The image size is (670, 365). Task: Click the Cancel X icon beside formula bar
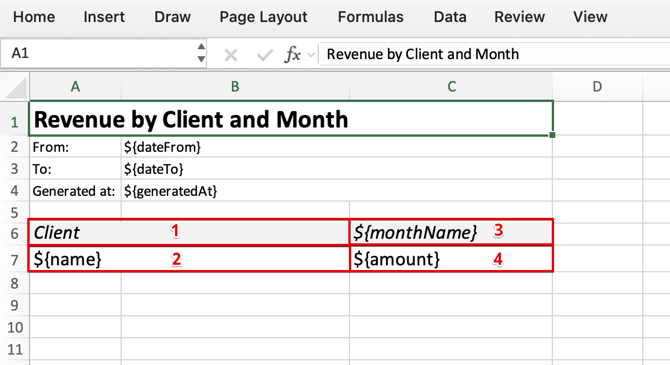pos(230,54)
